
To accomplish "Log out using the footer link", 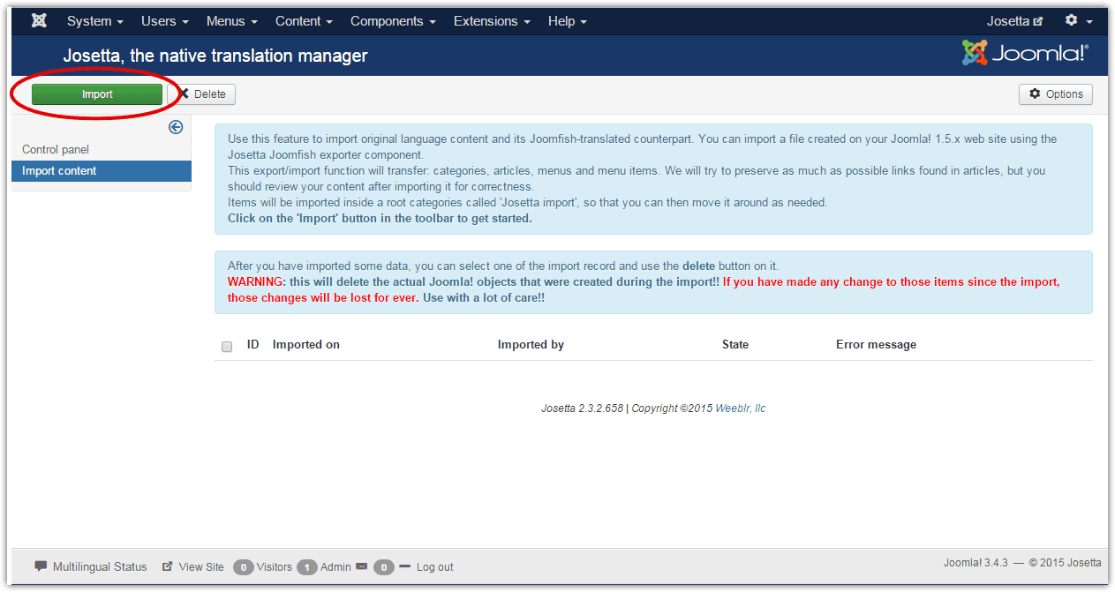I will 427,566.
